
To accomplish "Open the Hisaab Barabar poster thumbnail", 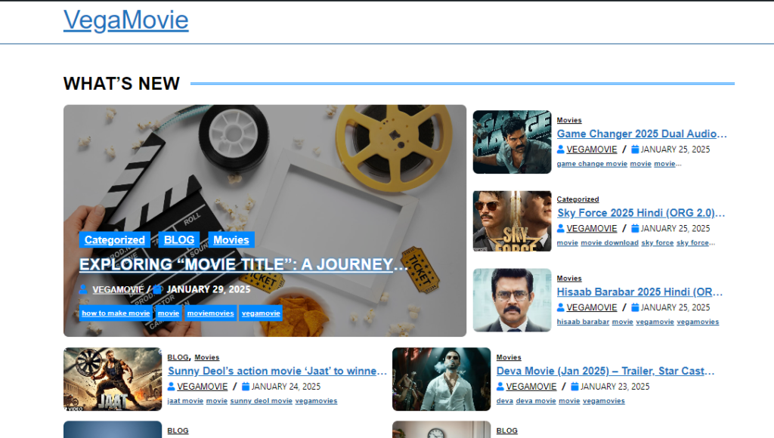I will coord(512,300).
